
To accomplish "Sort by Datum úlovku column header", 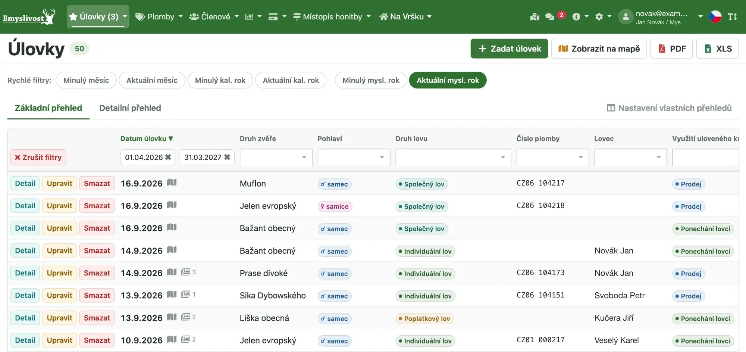I will tap(147, 138).
